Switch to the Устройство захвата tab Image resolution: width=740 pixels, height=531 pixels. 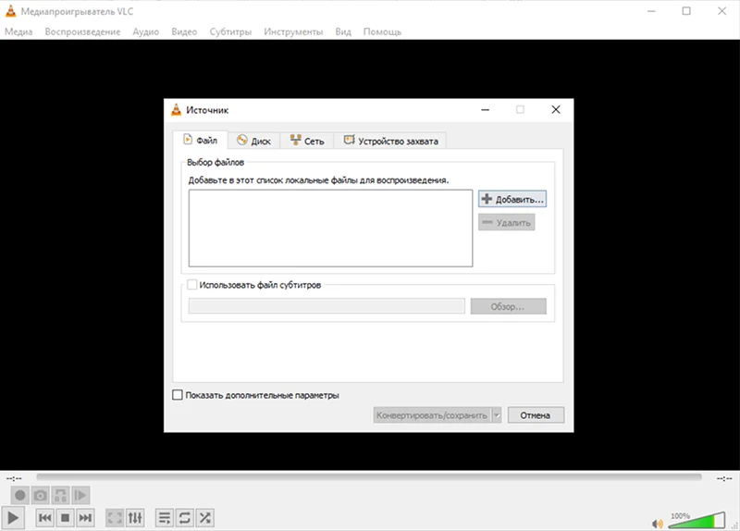390,141
